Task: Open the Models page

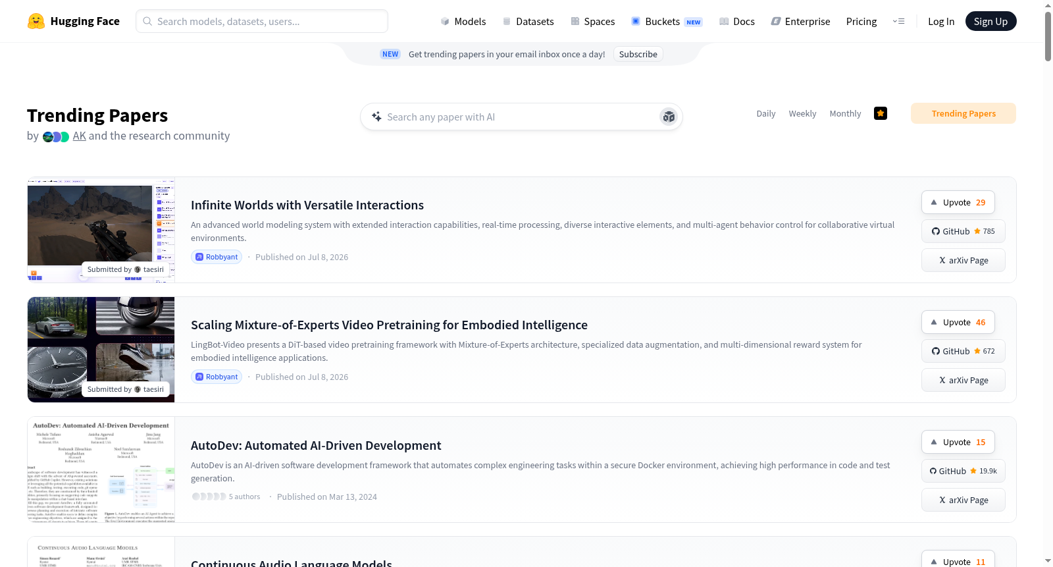Action: tap(463, 21)
